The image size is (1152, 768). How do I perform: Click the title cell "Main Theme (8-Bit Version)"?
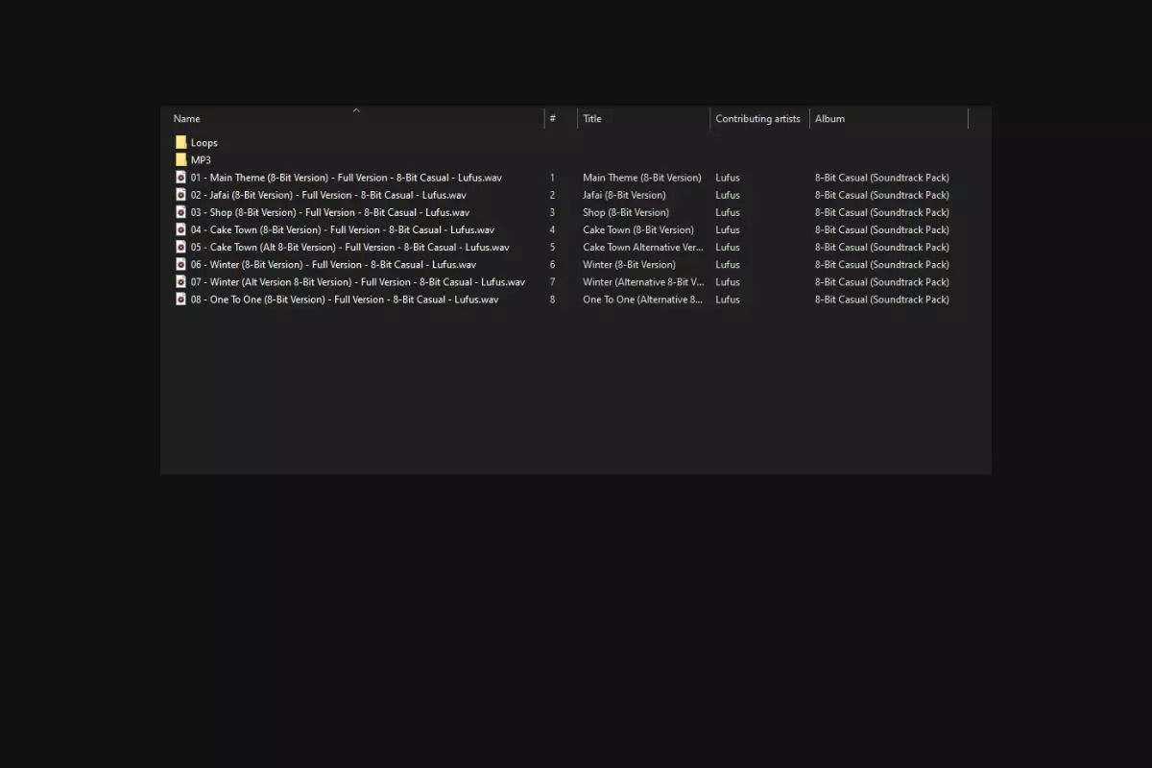642,177
